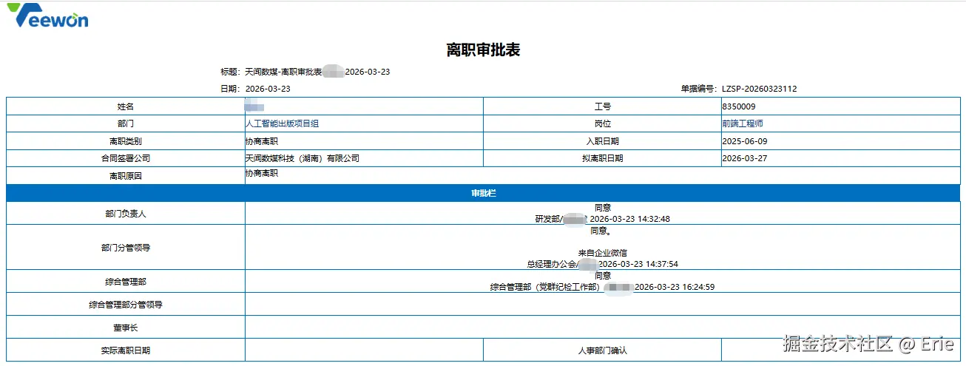Click the 部门负责人 row label
966x366 pixels.
tap(126, 213)
